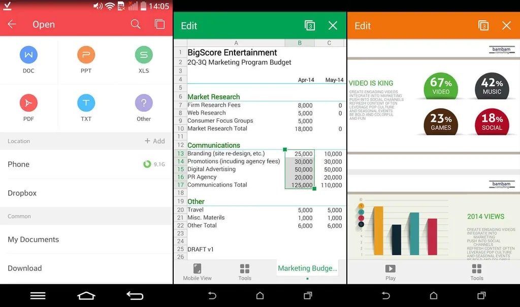The image size is (520, 307).
Task: Tap the DOC file type icon
Action: coord(28,55)
